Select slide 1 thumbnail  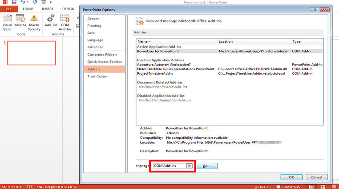[32, 53]
